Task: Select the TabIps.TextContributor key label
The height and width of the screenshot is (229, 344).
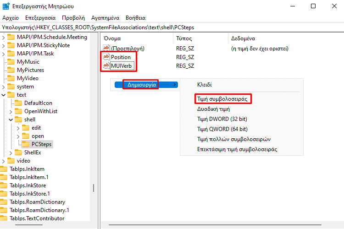Action: (37, 218)
